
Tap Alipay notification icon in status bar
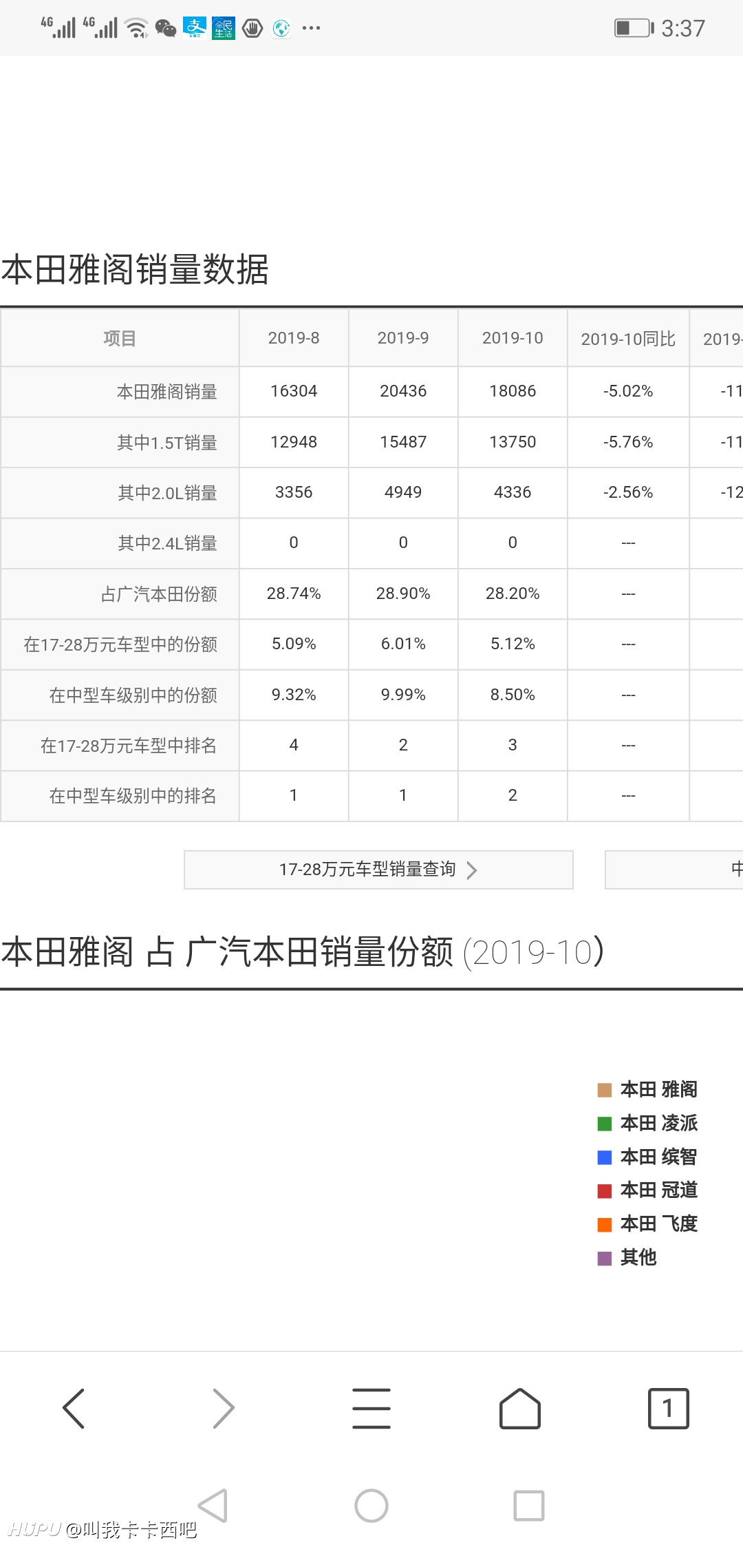coord(195,28)
